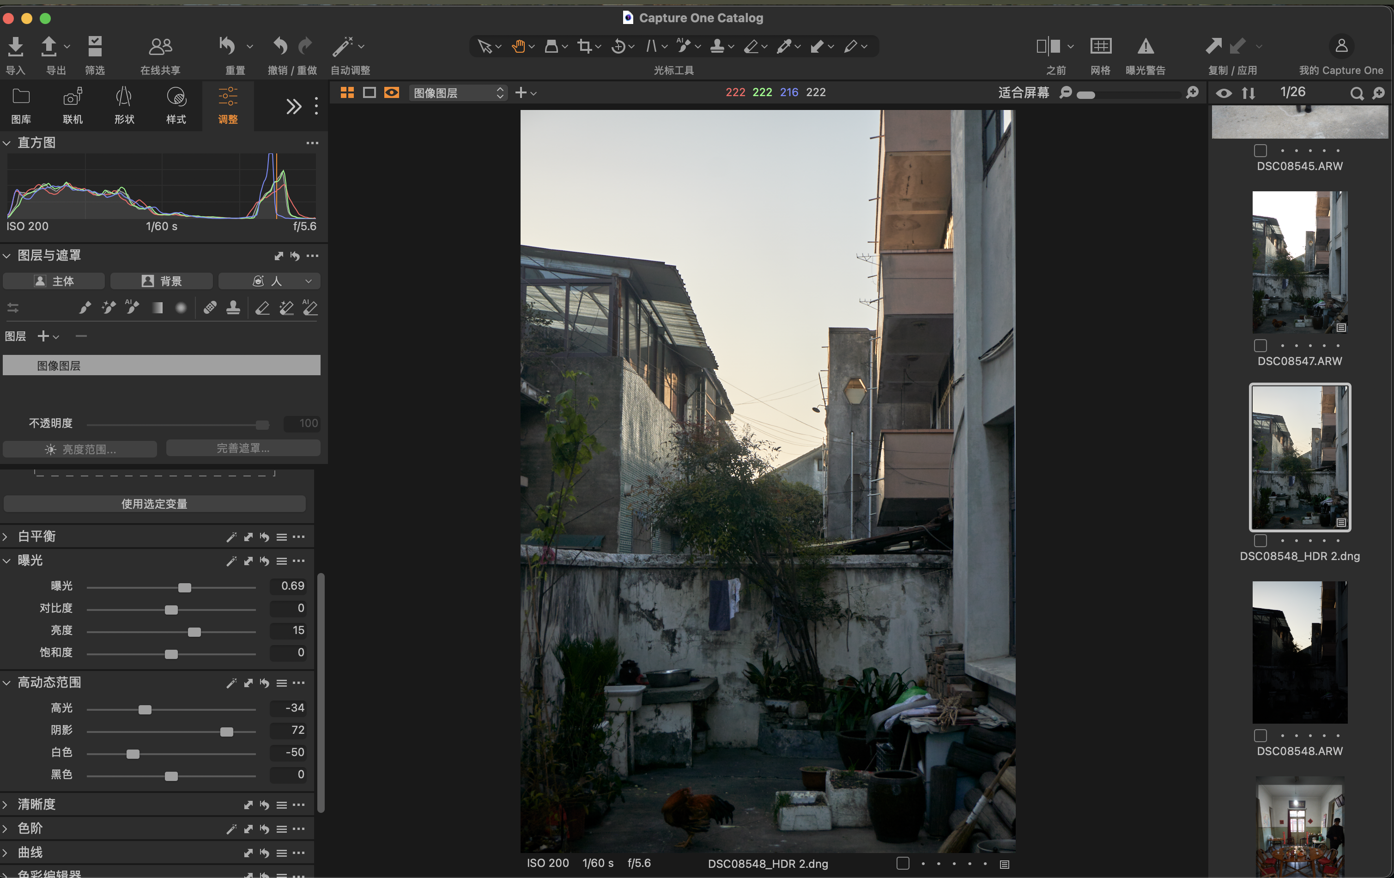Select the 图像图层 layer row
This screenshot has width=1394, height=878.
pos(162,366)
